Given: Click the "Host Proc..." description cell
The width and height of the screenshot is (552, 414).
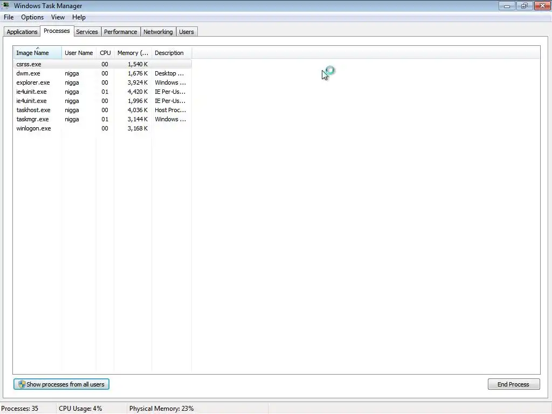Looking at the screenshot, I should (170, 110).
